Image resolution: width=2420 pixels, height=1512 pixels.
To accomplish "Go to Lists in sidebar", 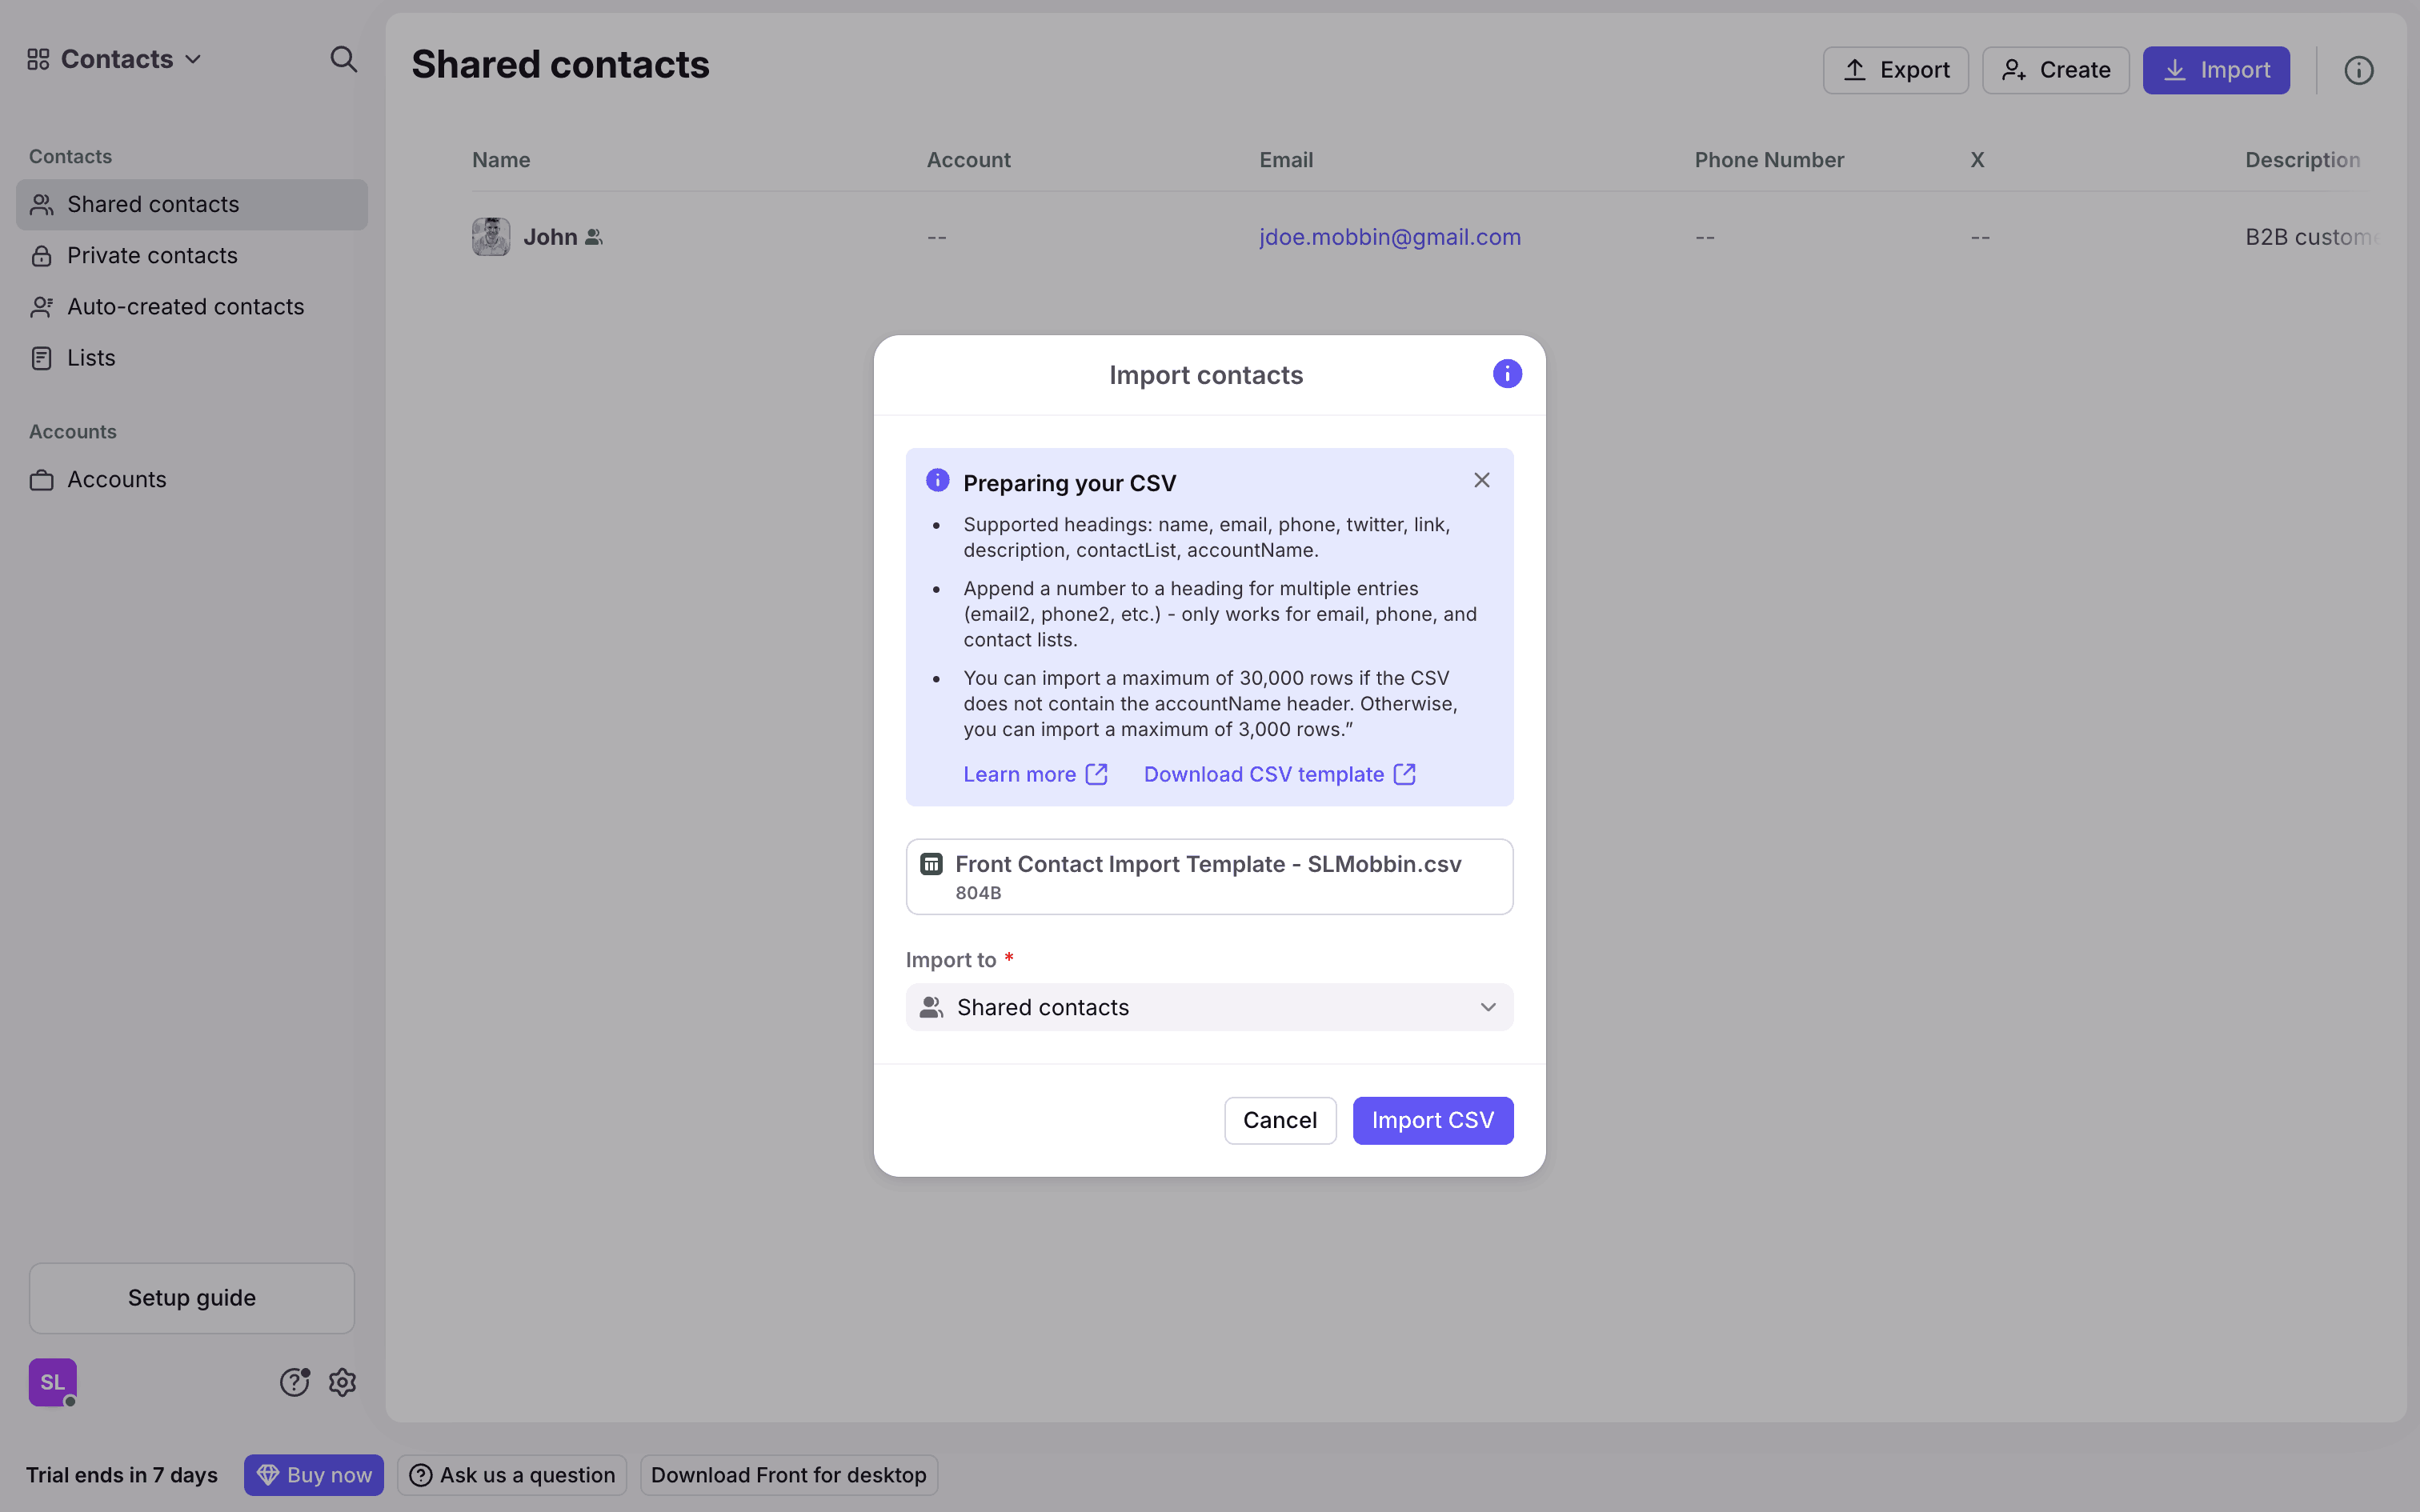I will pyautogui.click(x=91, y=358).
